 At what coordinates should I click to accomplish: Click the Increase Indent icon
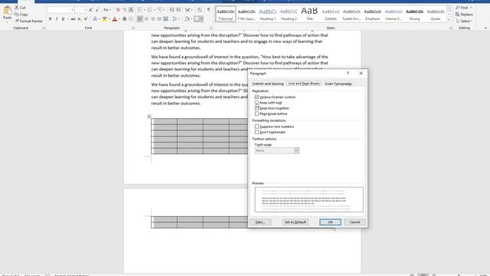(178, 10)
